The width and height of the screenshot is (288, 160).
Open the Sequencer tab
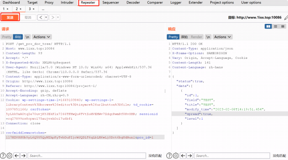click(110, 3)
